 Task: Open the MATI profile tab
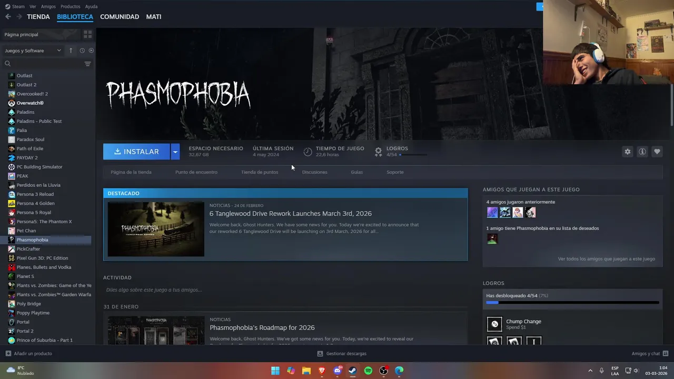(x=154, y=17)
